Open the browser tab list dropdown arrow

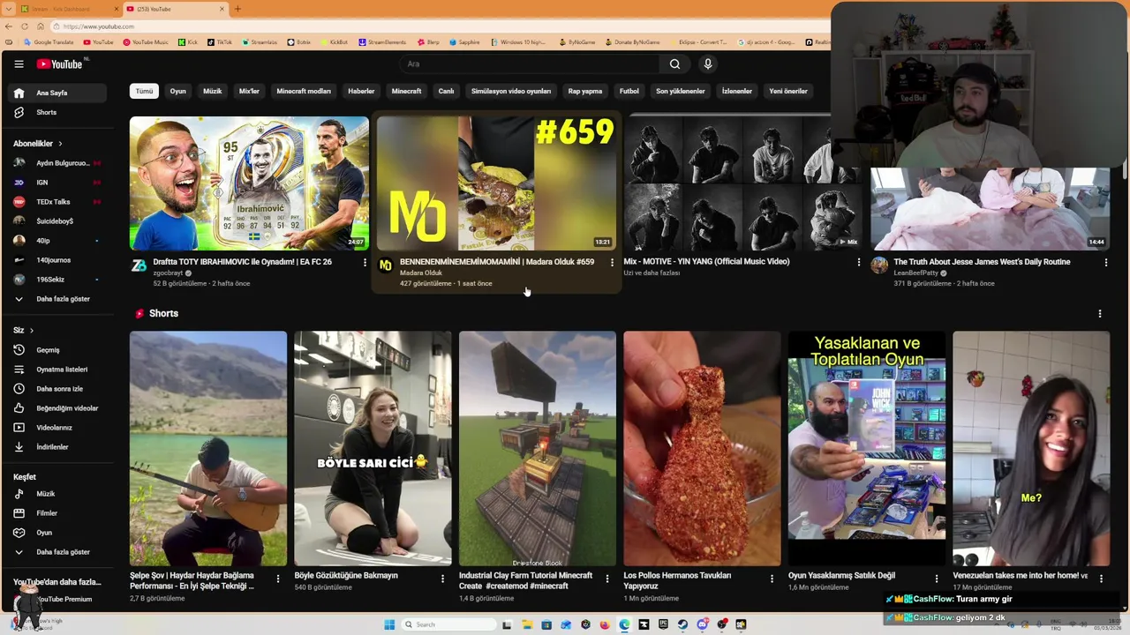pyautogui.click(x=7, y=9)
